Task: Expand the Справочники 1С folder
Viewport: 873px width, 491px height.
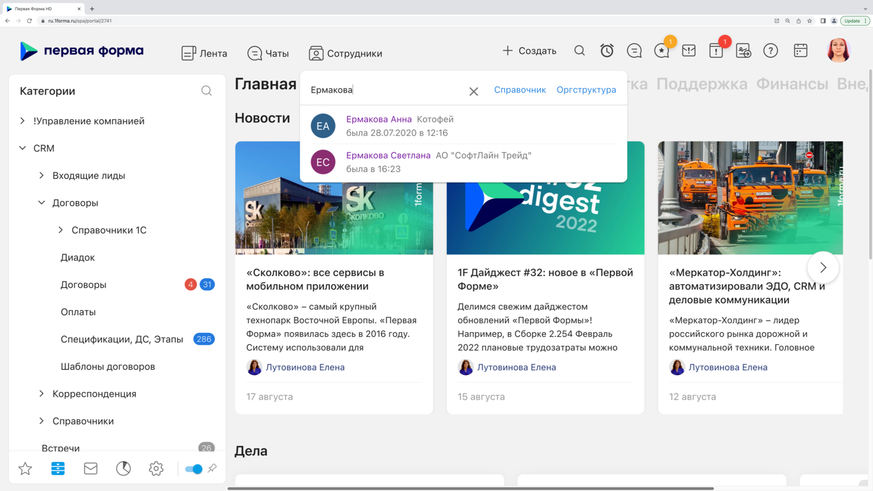Action: [61, 230]
